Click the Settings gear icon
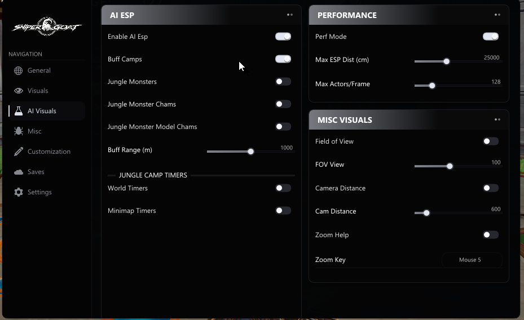The width and height of the screenshot is (524, 320). tap(19, 192)
